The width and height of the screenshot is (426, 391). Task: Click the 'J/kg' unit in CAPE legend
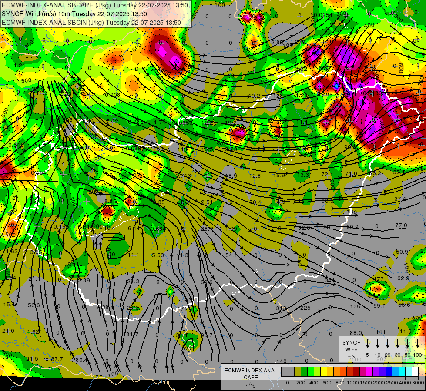(251, 384)
